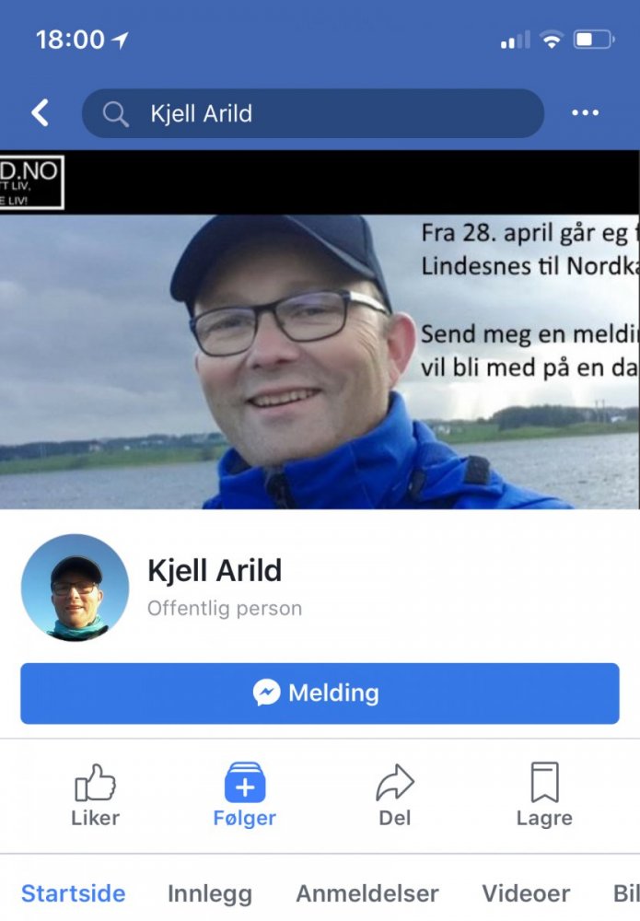The height and width of the screenshot is (921, 640).
Task: Tap the battery indicator in status bar
Action: point(594,40)
